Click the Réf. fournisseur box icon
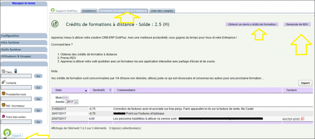Viewport: 315px width, 139px height. tap(3, 105)
